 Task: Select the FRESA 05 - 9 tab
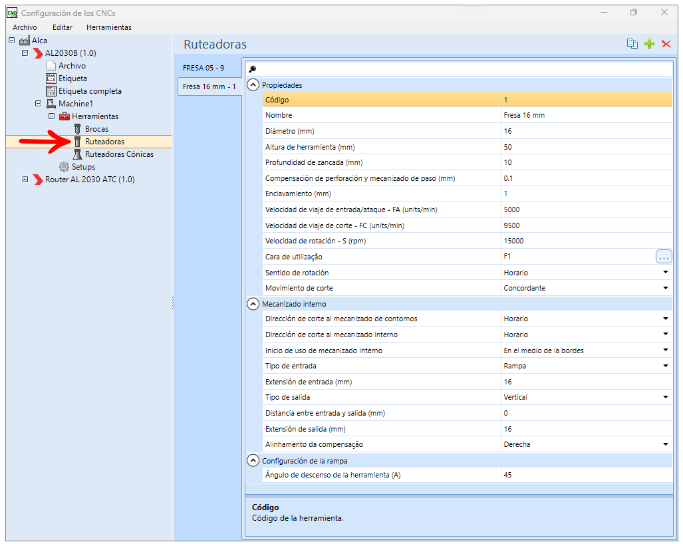pos(204,68)
